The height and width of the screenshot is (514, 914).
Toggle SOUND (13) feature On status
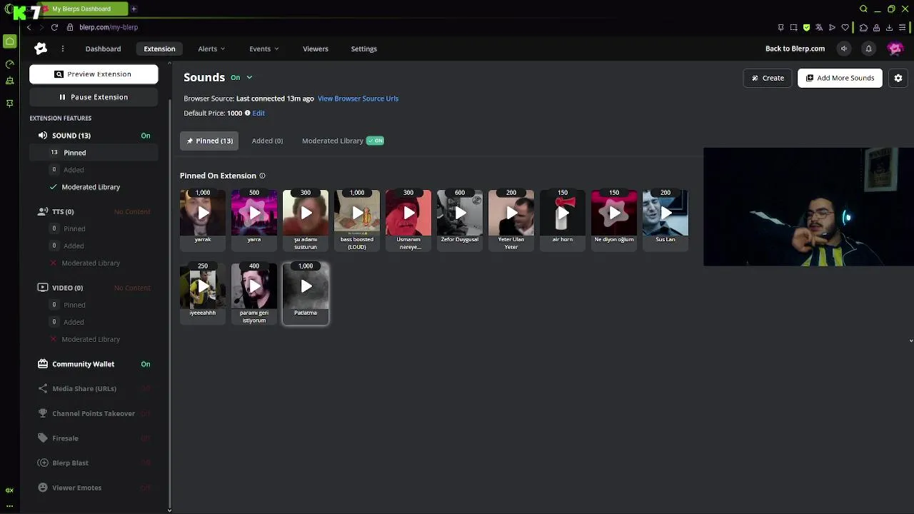coord(146,136)
